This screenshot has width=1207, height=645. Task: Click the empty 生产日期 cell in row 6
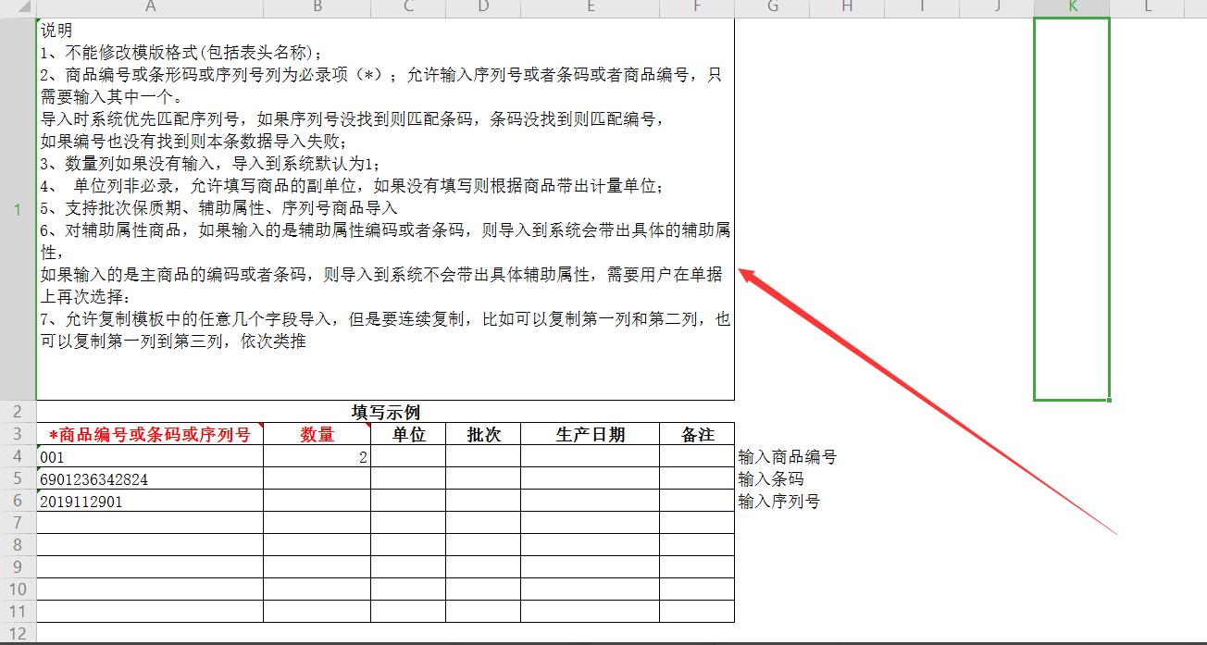(x=591, y=501)
